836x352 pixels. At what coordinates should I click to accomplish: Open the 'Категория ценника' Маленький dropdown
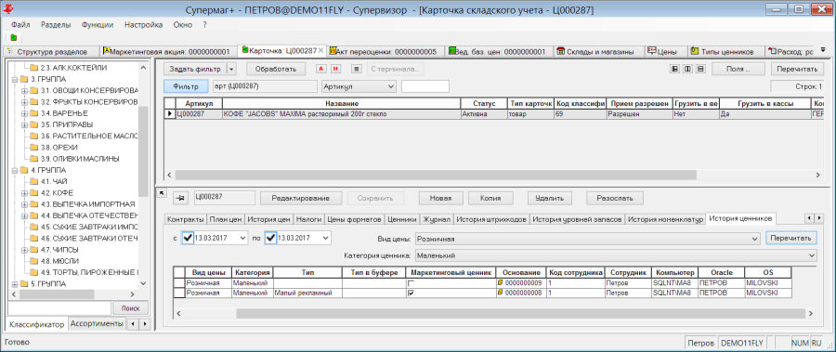pyautogui.click(x=812, y=256)
